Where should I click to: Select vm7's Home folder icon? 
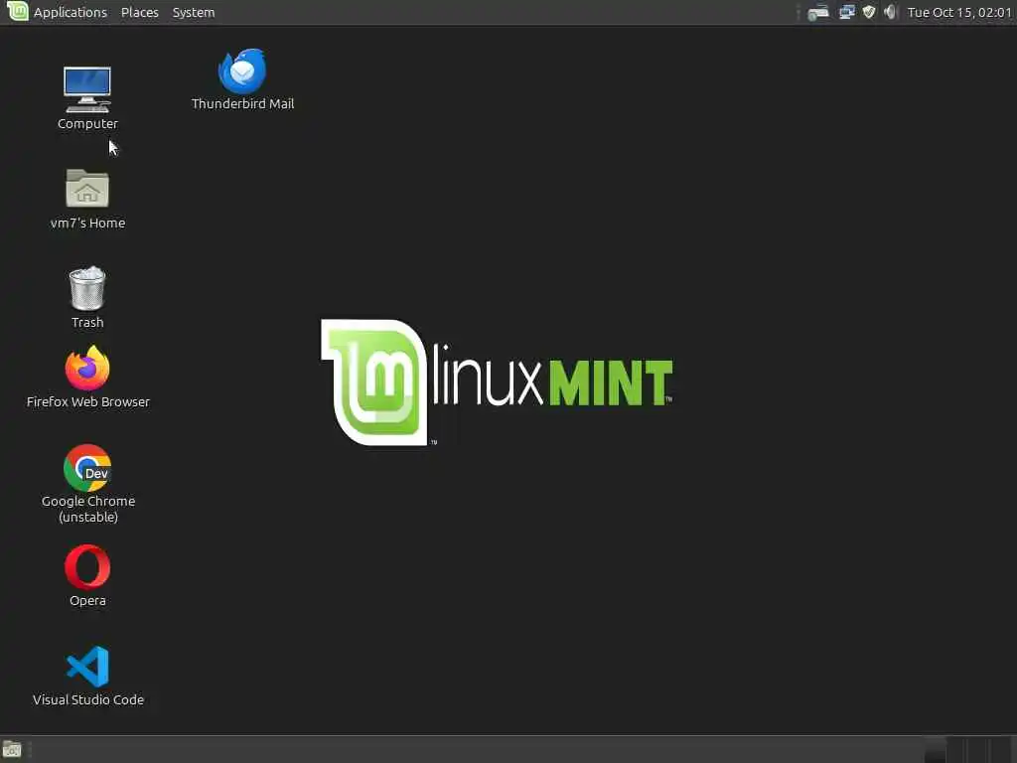click(87, 188)
